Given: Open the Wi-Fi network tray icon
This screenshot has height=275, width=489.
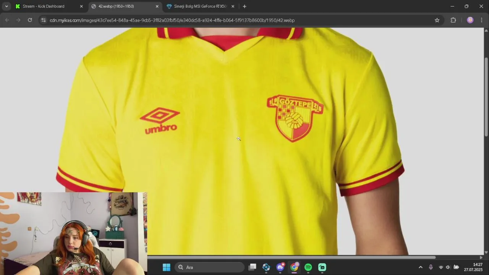Looking at the screenshot, I should tap(441, 267).
